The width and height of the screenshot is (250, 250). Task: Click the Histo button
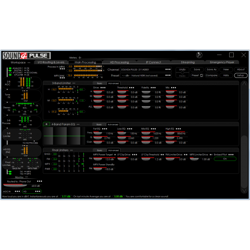pyautogui.click(x=226, y=75)
